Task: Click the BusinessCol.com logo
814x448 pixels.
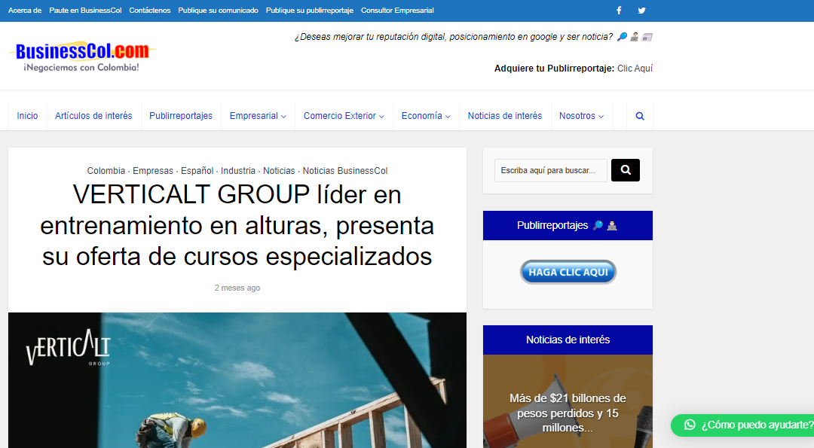Action: tap(82, 56)
